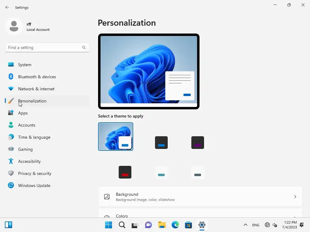Click the Background picture icon

tap(107, 197)
